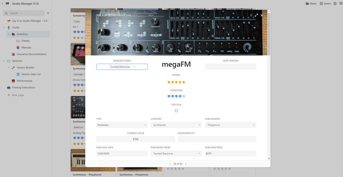Open the Category dropdown showing Synthesizer
This screenshot has height=177, width=343.
click(x=176, y=125)
